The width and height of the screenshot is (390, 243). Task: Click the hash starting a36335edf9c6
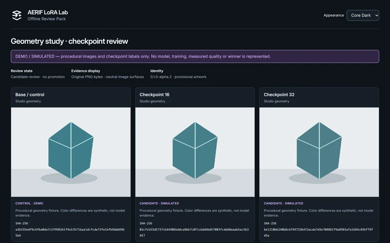(x=70, y=233)
